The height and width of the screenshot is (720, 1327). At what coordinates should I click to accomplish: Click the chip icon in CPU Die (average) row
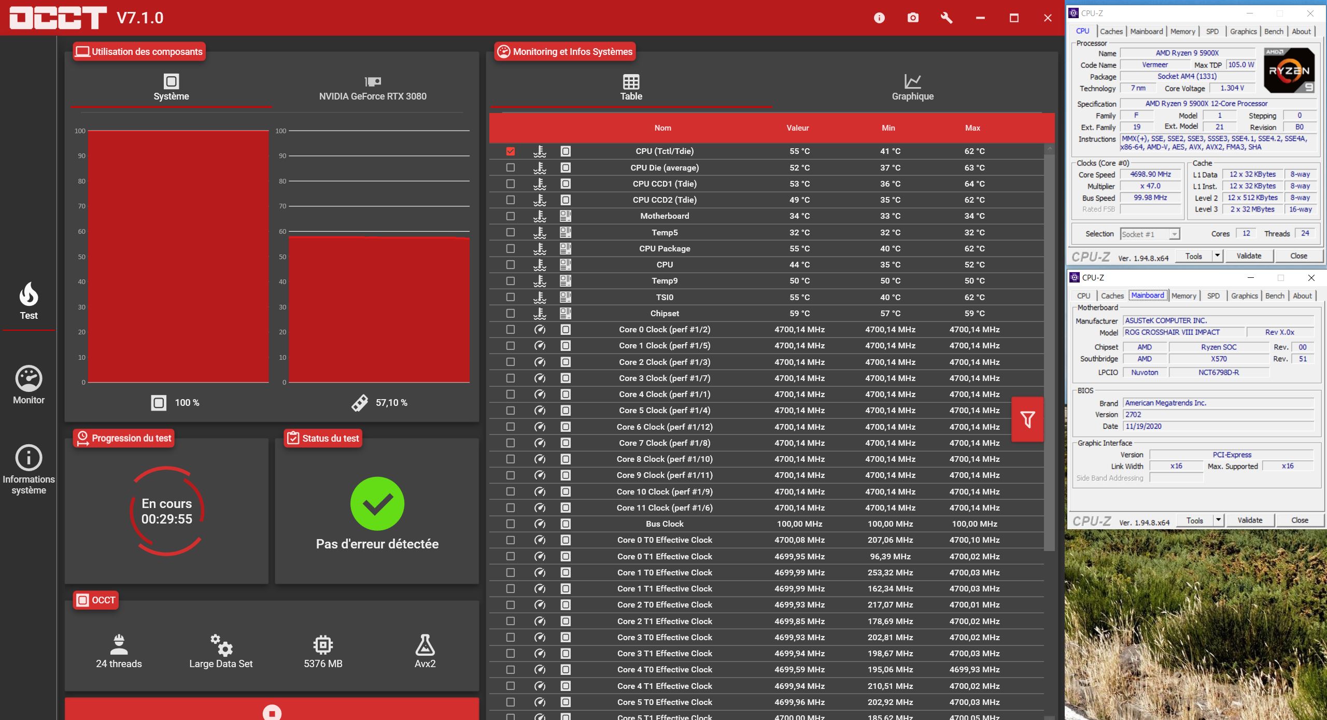566,167
